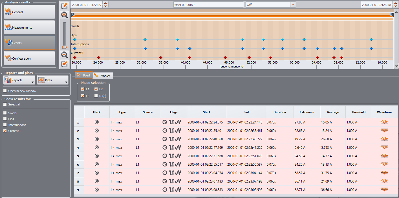Enable the Dips results checkbox
This screenshot has height=198, width=399.
pos(5,119)
